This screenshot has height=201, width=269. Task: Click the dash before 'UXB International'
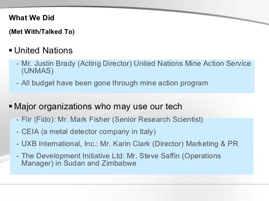[18, 144]
